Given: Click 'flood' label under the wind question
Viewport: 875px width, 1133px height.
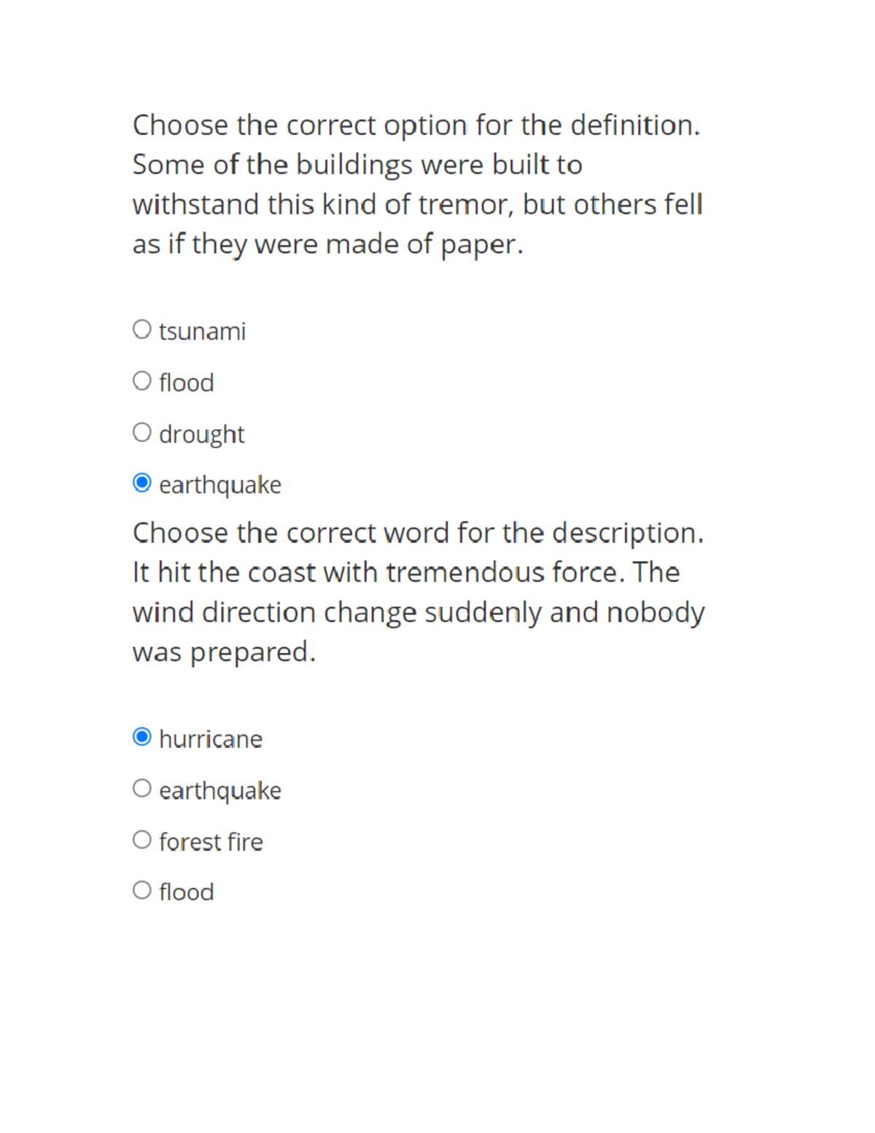Looking at the screenshot, I should tap(187, 892).
